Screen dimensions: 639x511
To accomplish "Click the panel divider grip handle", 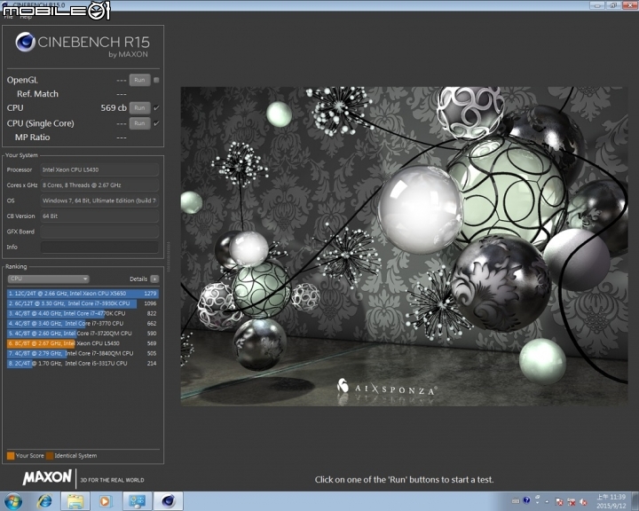I will (168, 256).
